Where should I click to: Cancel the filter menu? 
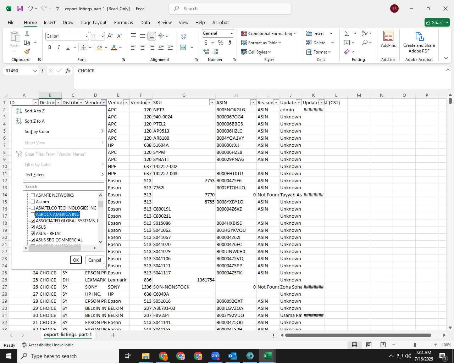click(95, 260)
